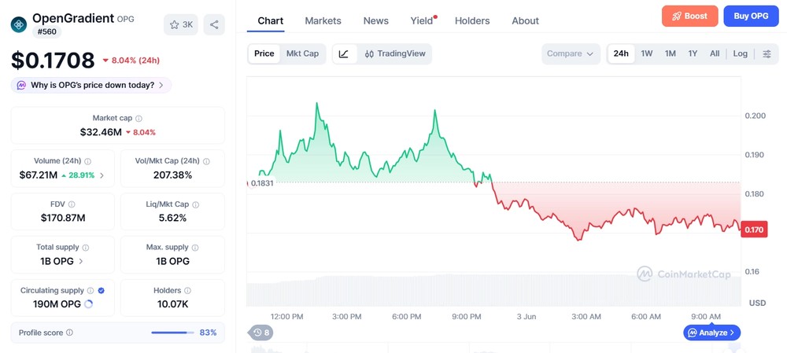Click the star watchlist icon

coord(174,24)
